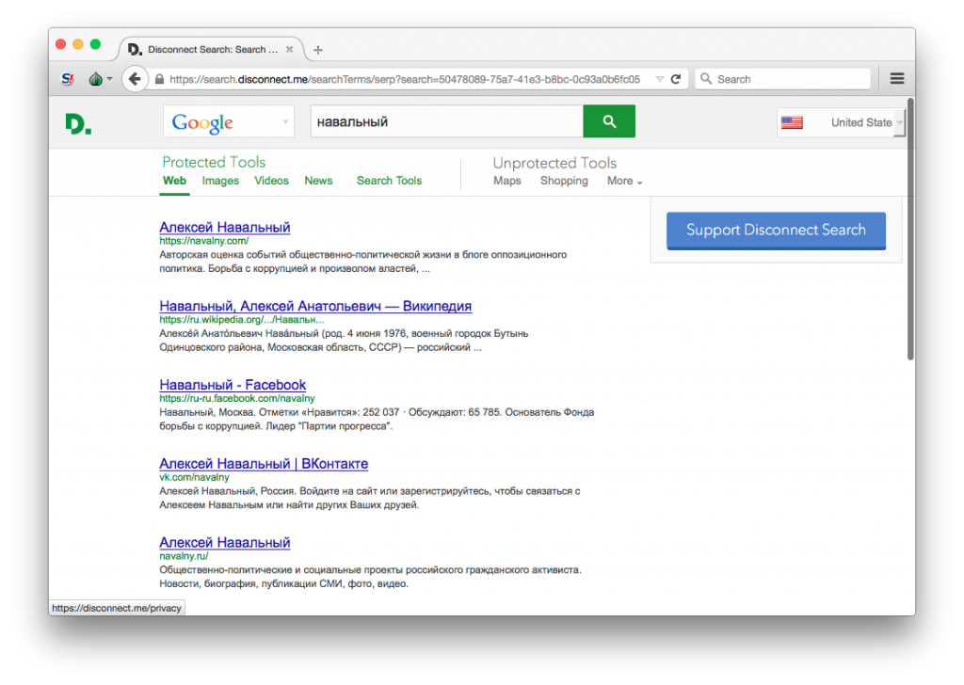Click the green search magnifier button
964x685 pixels.
[609, 121]
